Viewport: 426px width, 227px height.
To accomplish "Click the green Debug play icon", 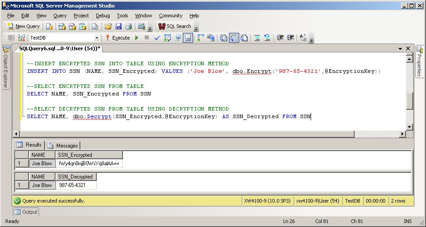I will click(137, 38).
